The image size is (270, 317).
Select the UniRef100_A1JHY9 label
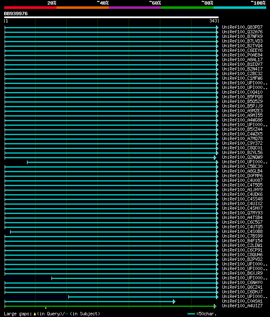click(242, 190)
